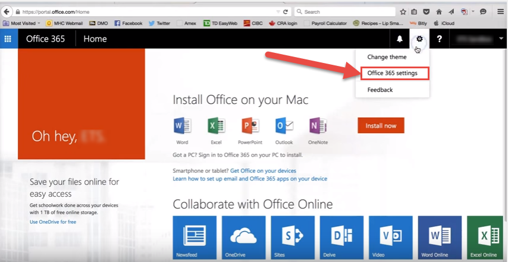Open the Newsfeed tile
508x262 pixels.
tap(195, 238)
